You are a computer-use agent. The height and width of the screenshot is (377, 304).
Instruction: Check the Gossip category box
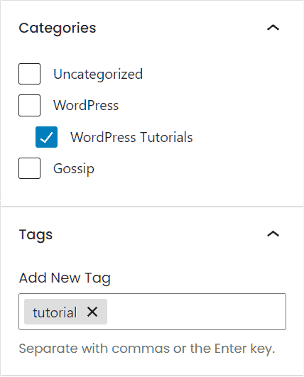29,168
